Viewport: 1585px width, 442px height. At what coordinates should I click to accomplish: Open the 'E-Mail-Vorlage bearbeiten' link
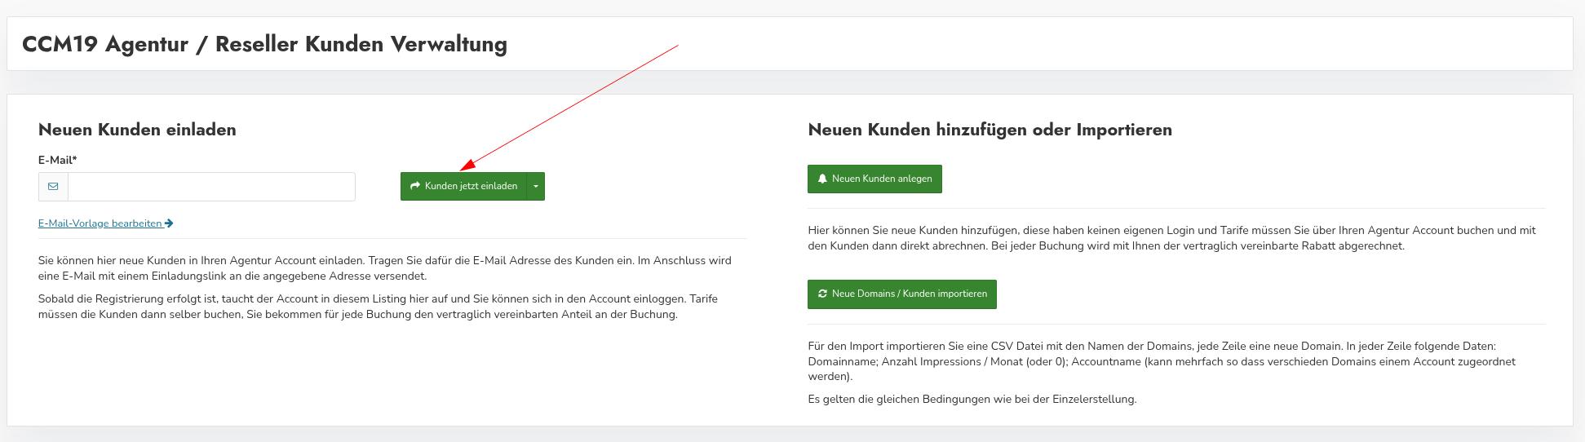point(105,223)
